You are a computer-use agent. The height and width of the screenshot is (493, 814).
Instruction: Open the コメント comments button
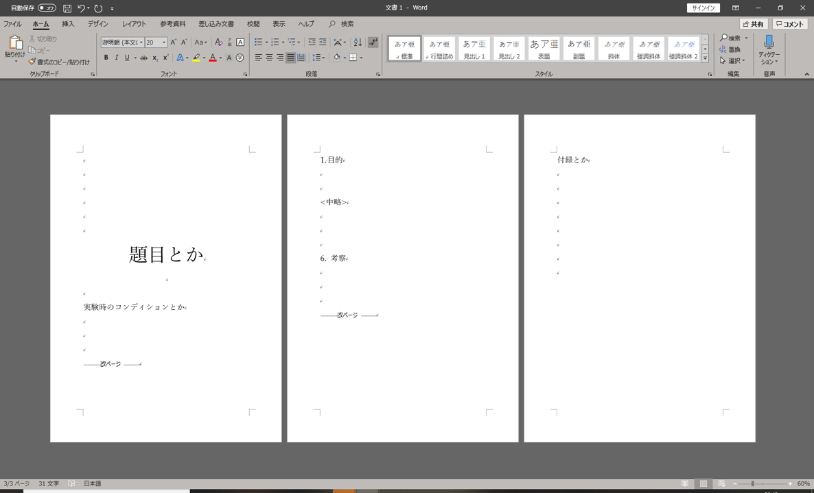click(x=790, y=24)
